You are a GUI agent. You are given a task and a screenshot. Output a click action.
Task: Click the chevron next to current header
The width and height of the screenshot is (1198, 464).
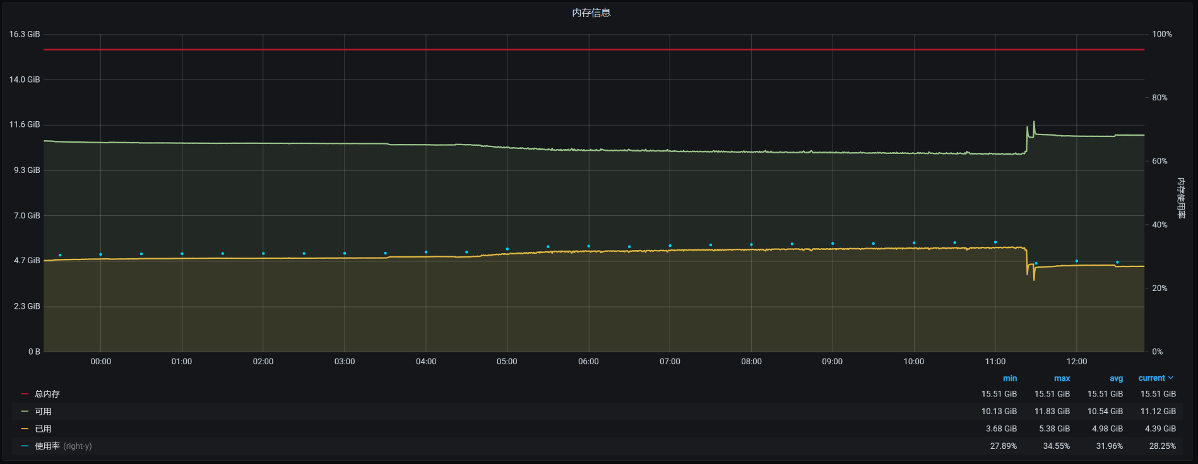pyautogui.click(x=1171, y=378)
